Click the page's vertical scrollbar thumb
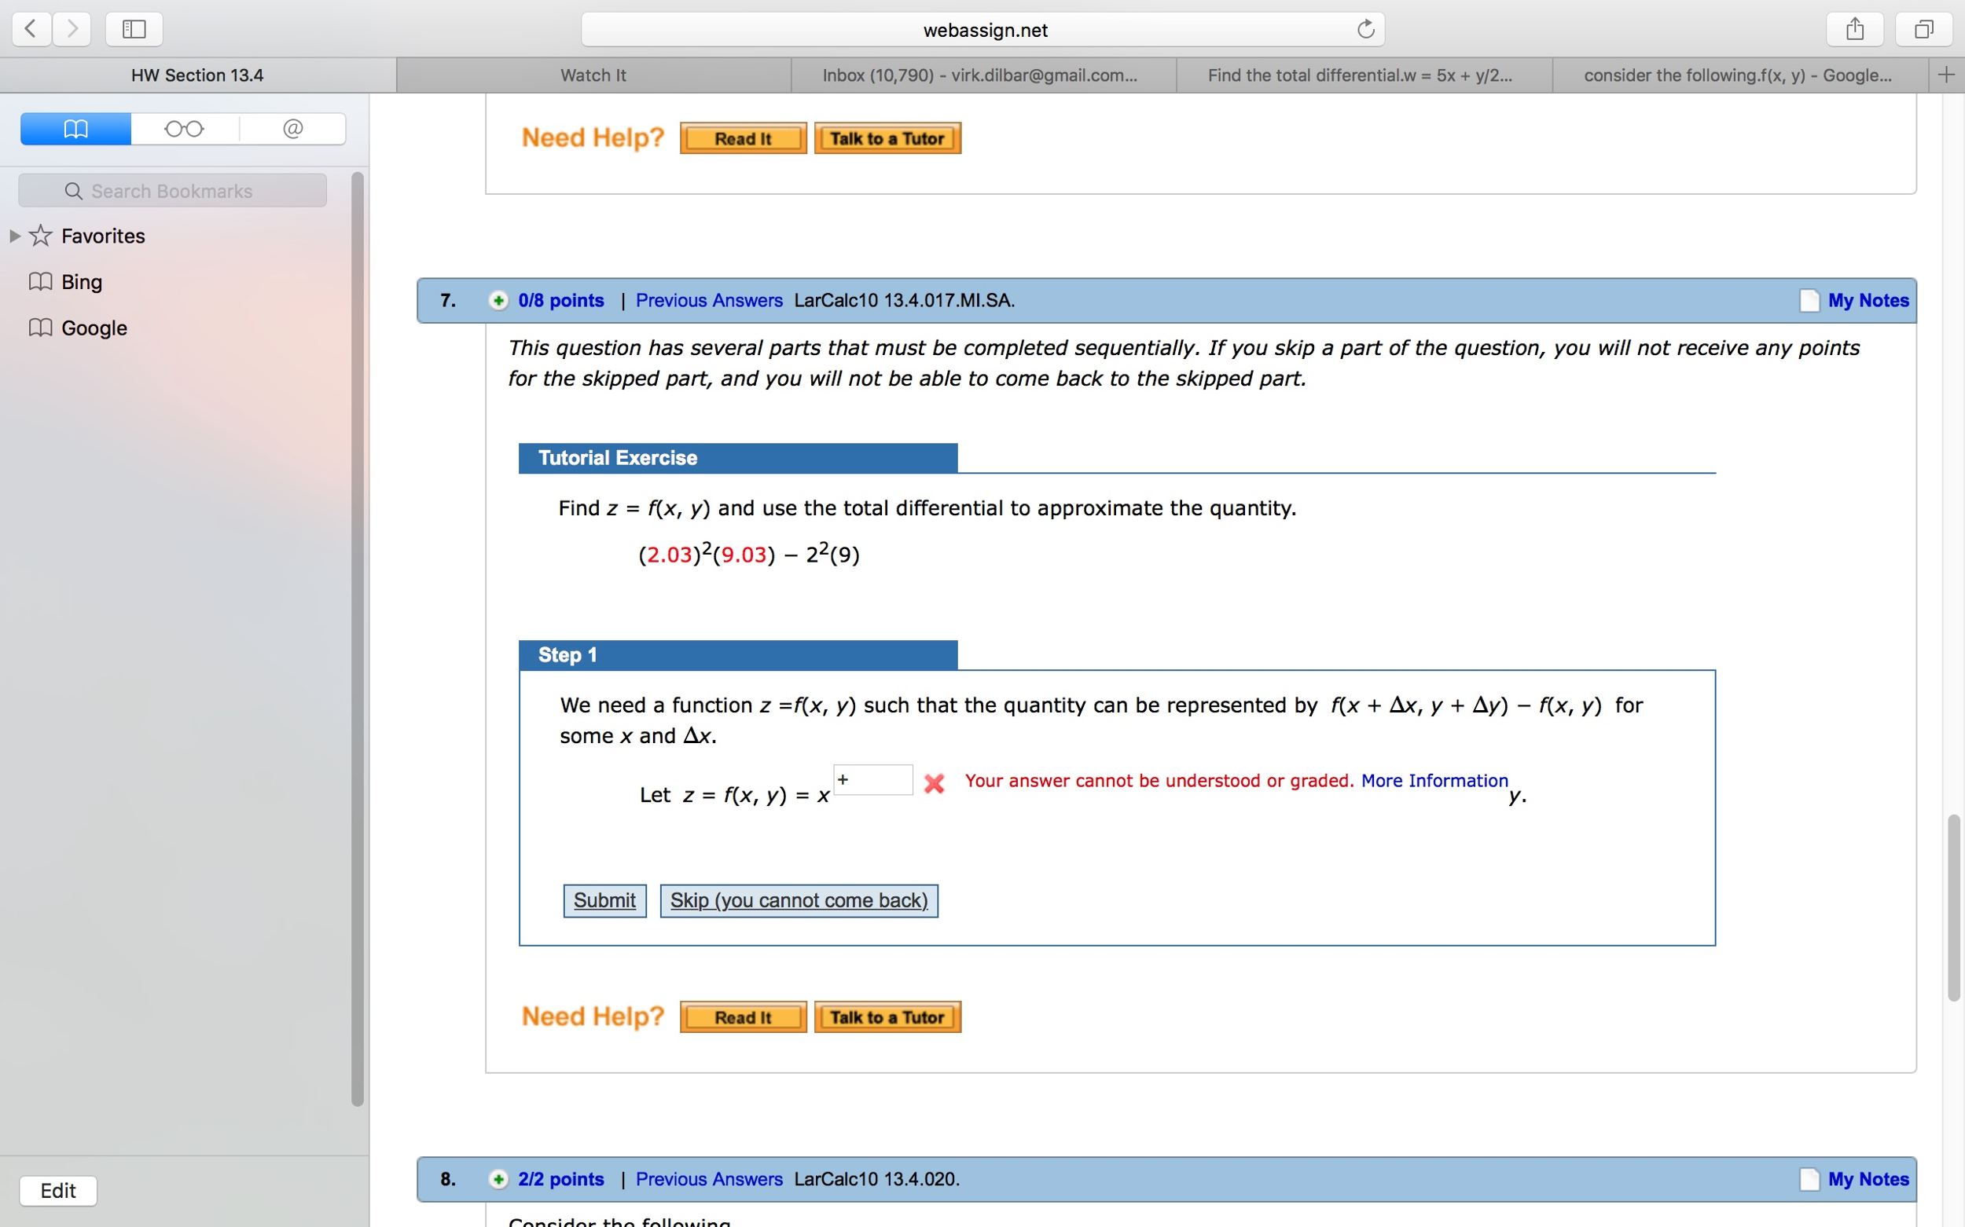 (1954, 908)
